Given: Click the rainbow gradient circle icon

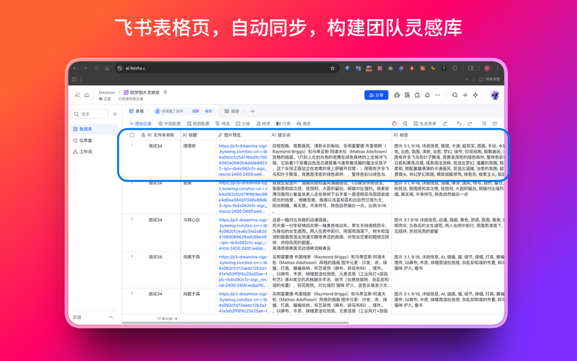Looking at the screenshot, I should click(x=394, y=124).
